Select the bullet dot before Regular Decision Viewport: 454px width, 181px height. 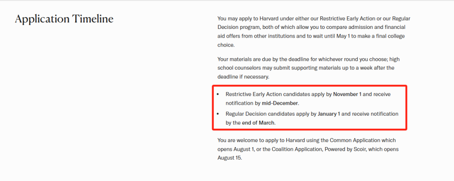(218, 114)
